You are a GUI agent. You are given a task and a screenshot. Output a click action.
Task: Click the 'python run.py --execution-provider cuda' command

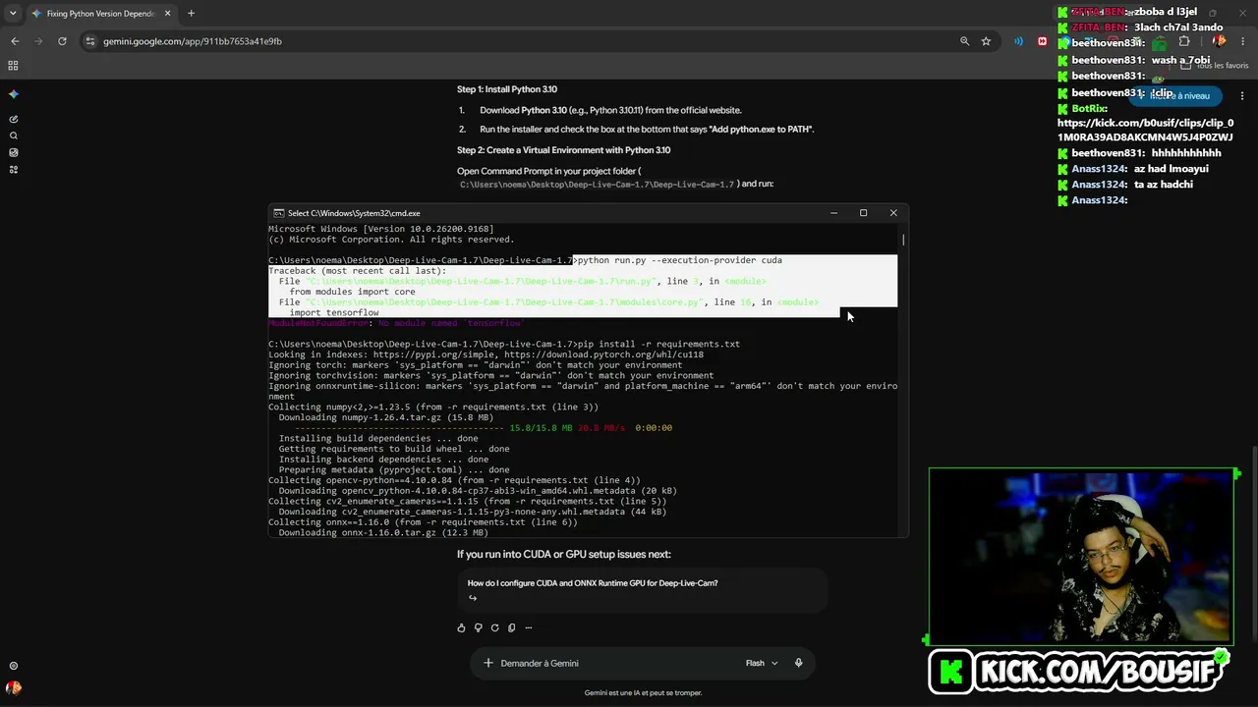pos(680,260)
